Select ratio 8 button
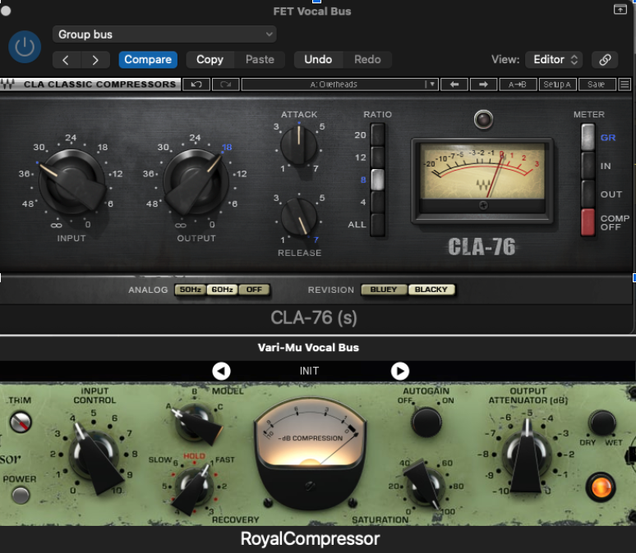The height and width of the screenshot is (553, 636). 377,180
